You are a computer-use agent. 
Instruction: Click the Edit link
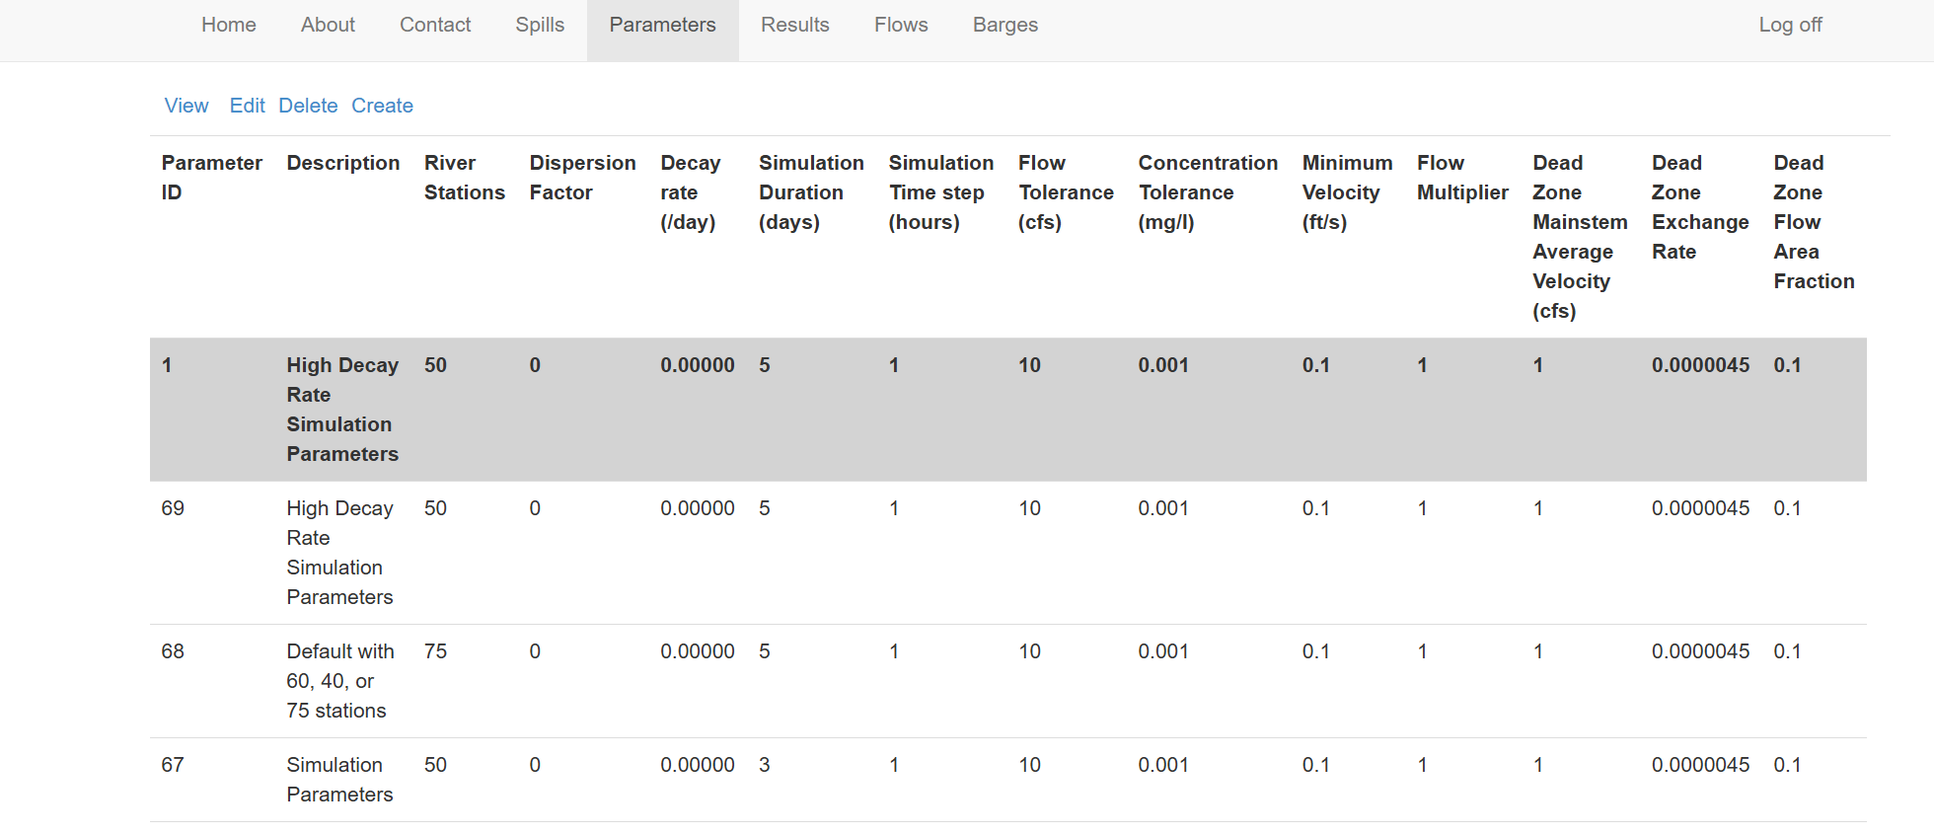247,106
